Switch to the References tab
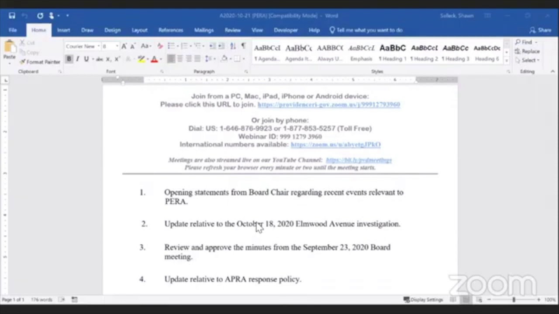Viewport: 559px width, 314px height. [170, 30]
